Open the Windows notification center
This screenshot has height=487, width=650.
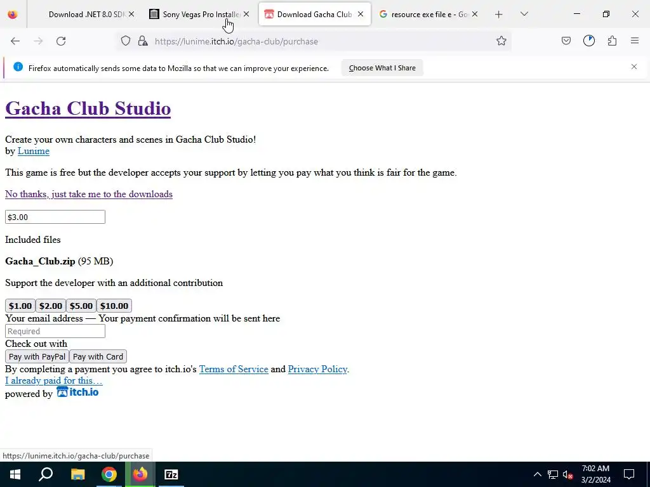pos(629,474)
